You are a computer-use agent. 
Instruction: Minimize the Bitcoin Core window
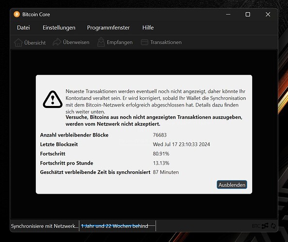(228, 15)
